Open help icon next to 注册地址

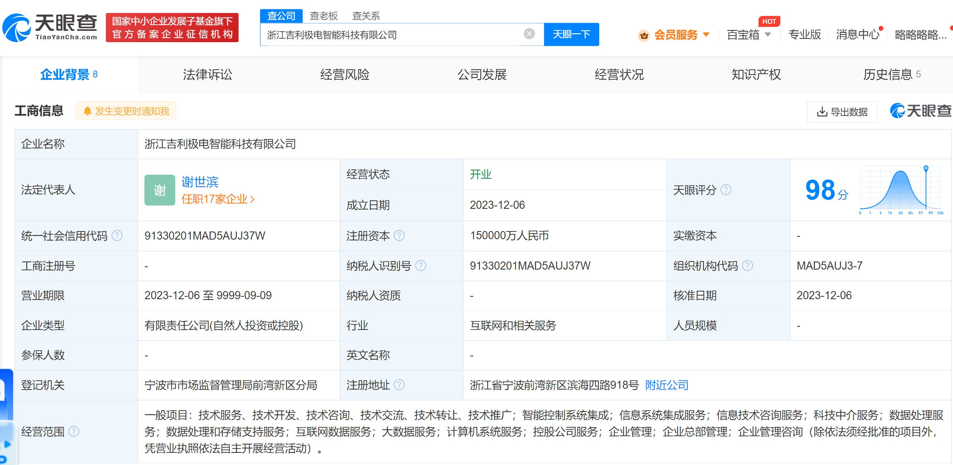coord(399,385)
